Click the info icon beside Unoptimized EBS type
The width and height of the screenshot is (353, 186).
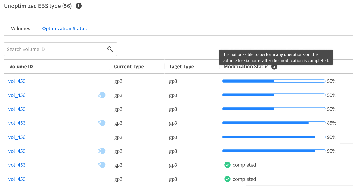(79, 6)
